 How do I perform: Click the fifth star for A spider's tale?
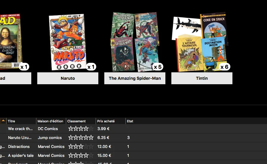(x=91, y=156)
